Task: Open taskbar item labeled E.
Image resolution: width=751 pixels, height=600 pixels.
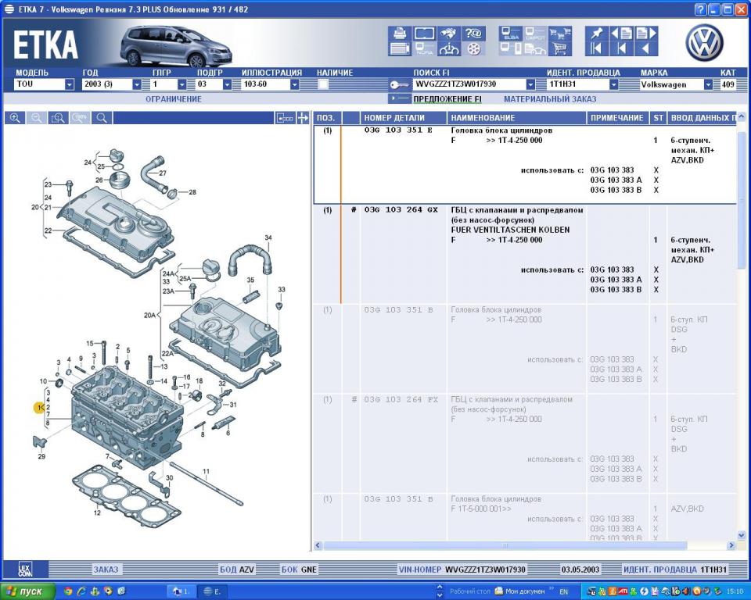Action: click(212, 591)
